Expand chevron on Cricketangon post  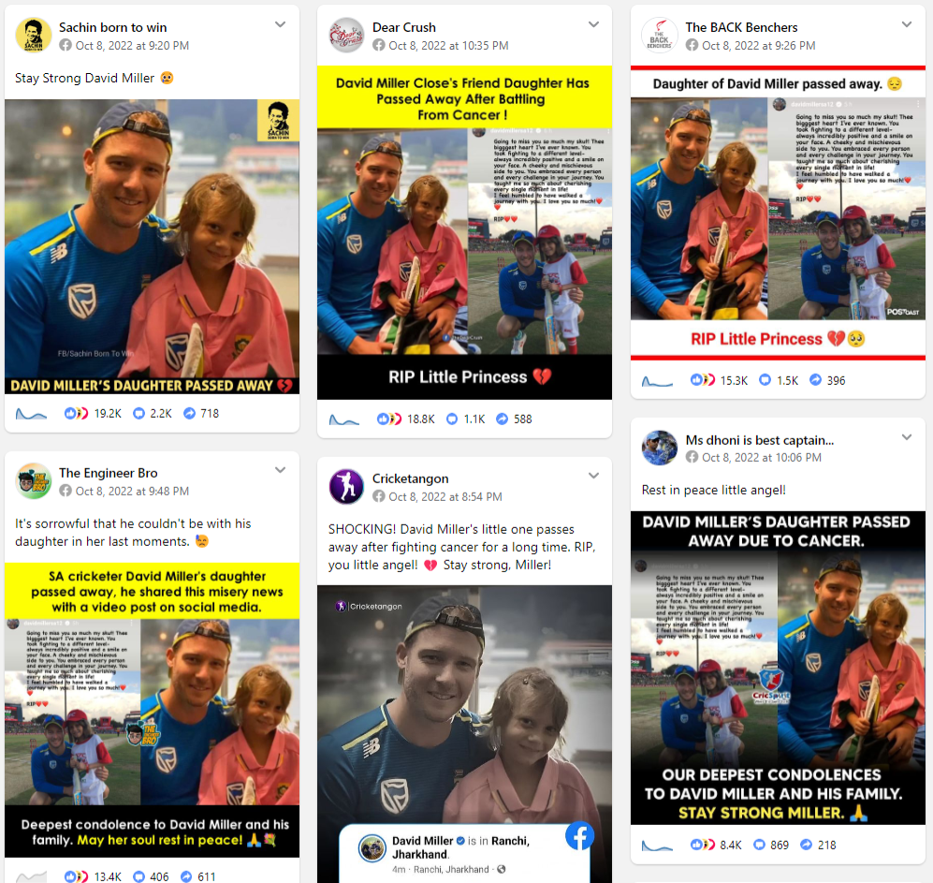[x=593, y=476]
